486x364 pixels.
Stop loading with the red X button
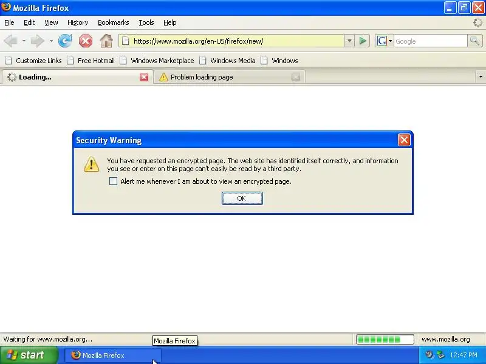coord(86,41)
